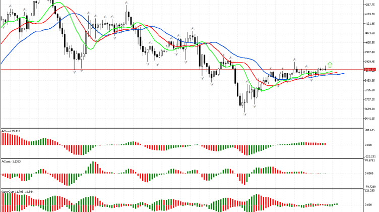Click the separator between ACcust and GatorCust panels
Screen dimensions: 379x212
[181, 189]
